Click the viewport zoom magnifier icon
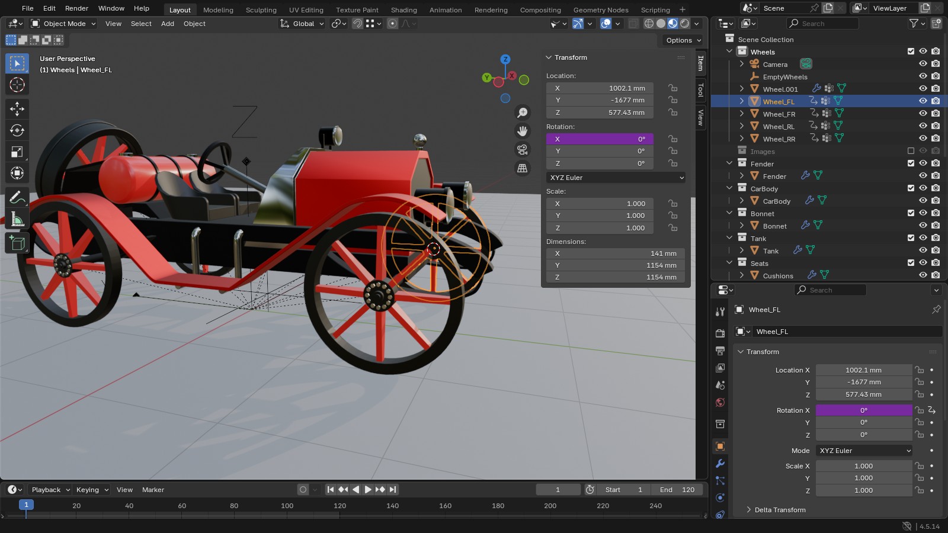948x533 pixels. pyautogui.click(x=522, y=113)
